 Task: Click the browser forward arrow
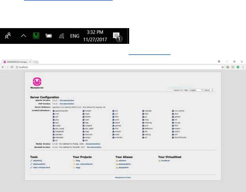point(7,67)
